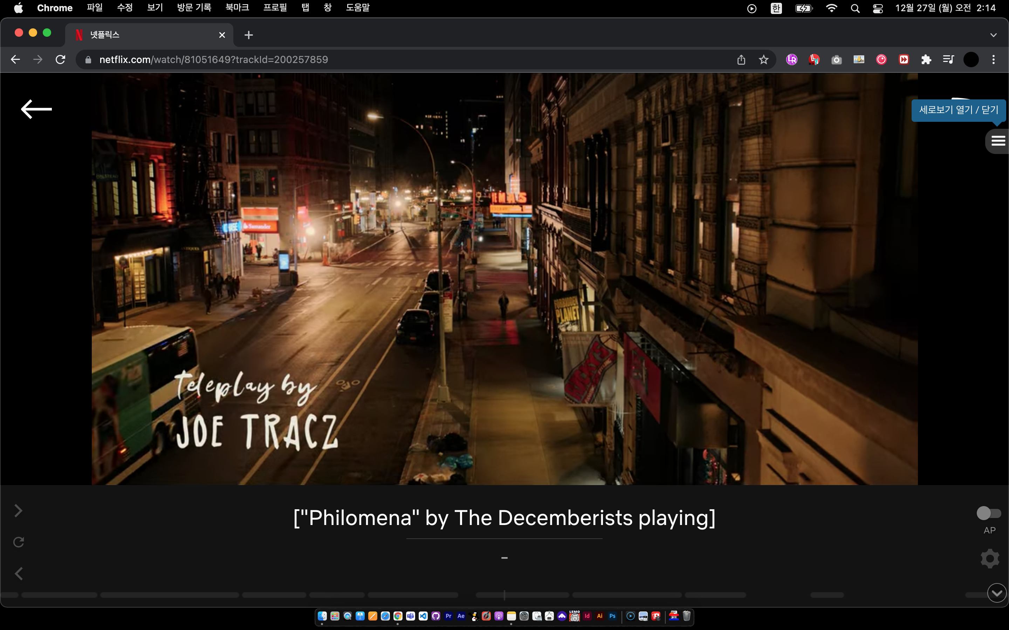The height and width of the screenshot is (630, 1009).
Task: Bookmark this page with the star icon
Action: [x=763, y=59]
